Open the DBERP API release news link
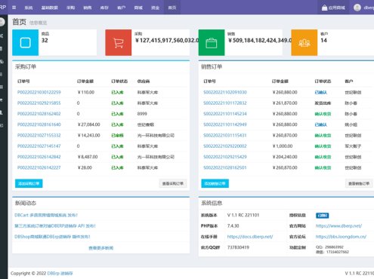This screenshot has width=374, height=279. pyautogui.click(x=55, y=226)
